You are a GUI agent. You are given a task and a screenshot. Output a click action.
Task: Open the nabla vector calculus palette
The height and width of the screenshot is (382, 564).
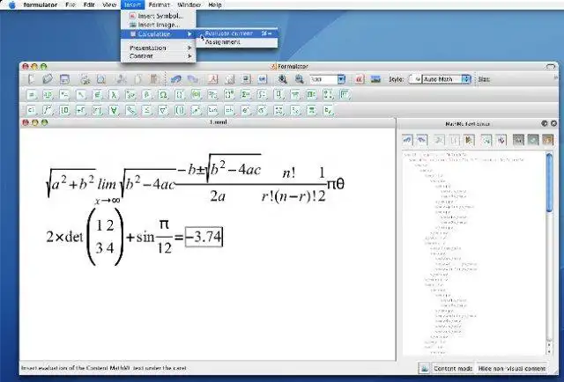(163, 110)
